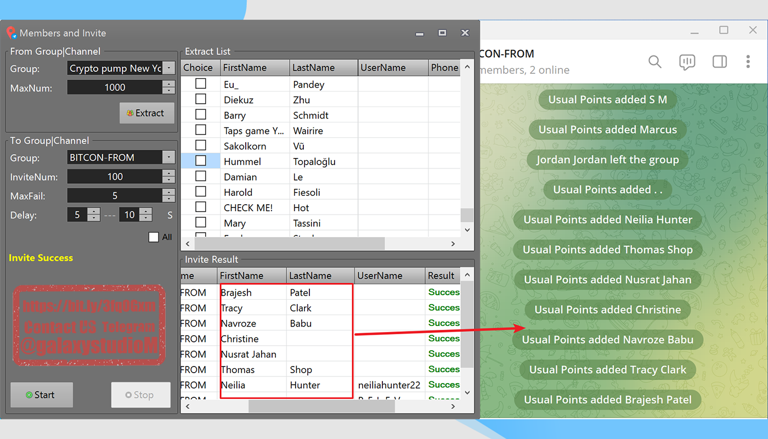Viewport: 768px width, 439px height.
Task: Check the box next to Barry Schmidt
Action: click(x=201, y=115)
